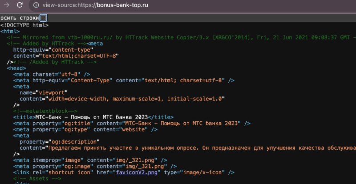Select the og:type website meta line
Image resolution: width=356 pixels, height=184 pixels.
tap(85, 129)
